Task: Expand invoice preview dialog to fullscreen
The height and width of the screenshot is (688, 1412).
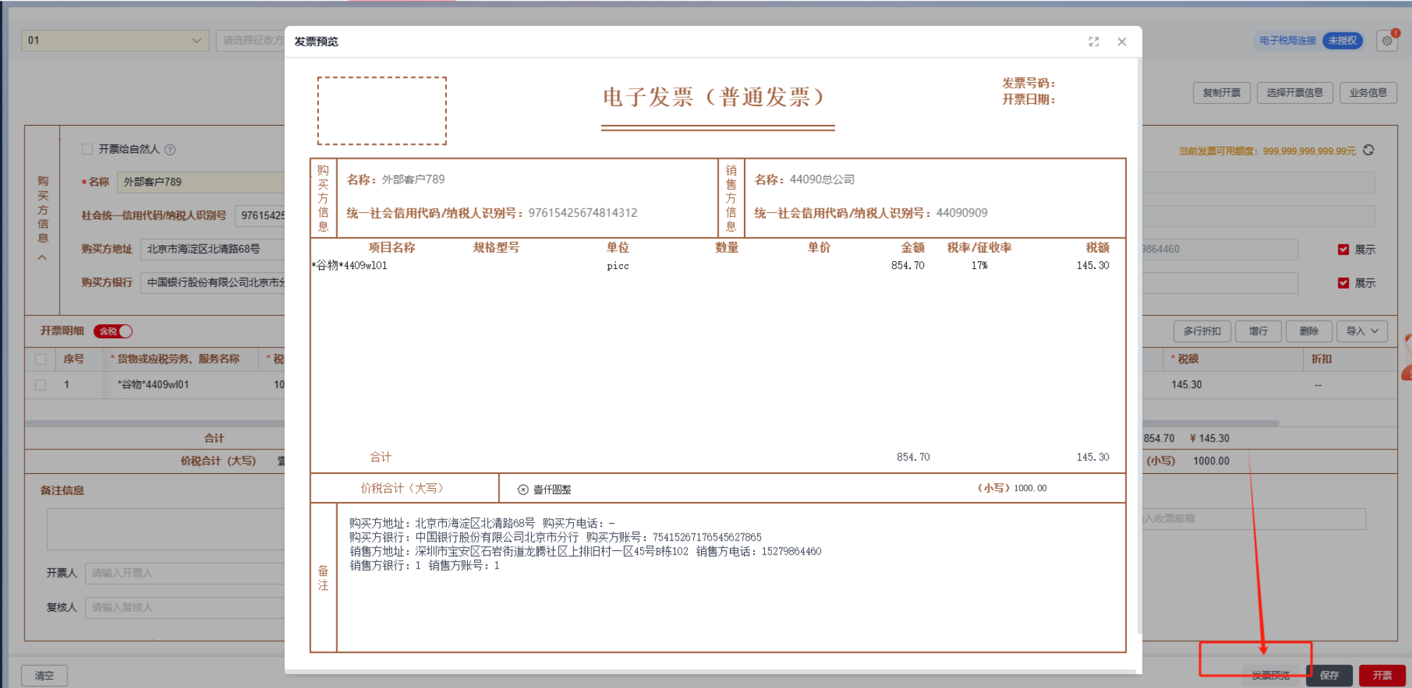Action: [x=1094, y=42]
